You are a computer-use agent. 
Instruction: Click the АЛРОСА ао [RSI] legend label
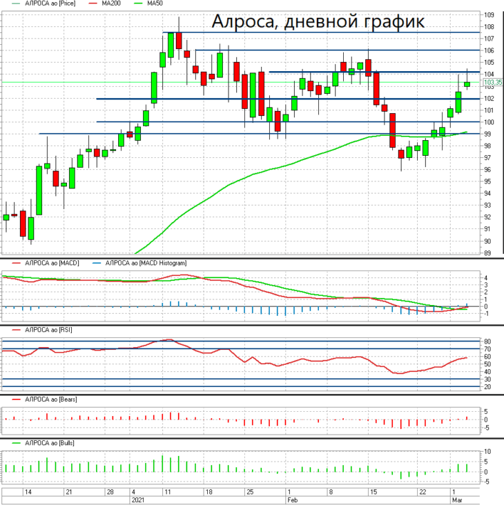coord(48,330)
